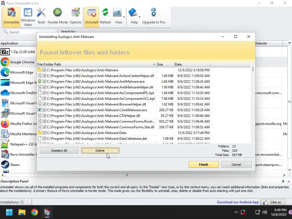Refresh the installed programs list

(x=105, y=17)
